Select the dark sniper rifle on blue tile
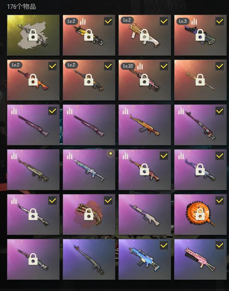Image resolution: width=229 pixels, height=291 pixels. click(89, 259)
